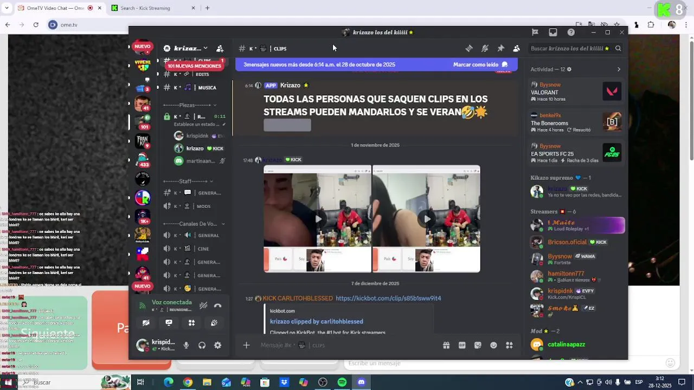
Task: Open File Explorer from taskbar
Action: [x=207, y=382]
